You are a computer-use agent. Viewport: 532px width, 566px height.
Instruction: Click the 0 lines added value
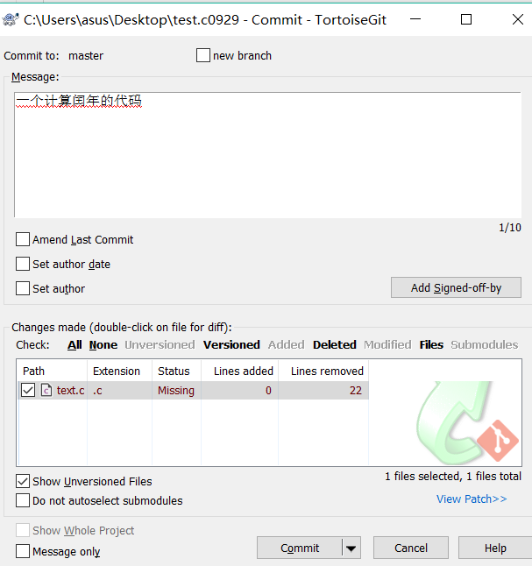click(x=268, y=390)
